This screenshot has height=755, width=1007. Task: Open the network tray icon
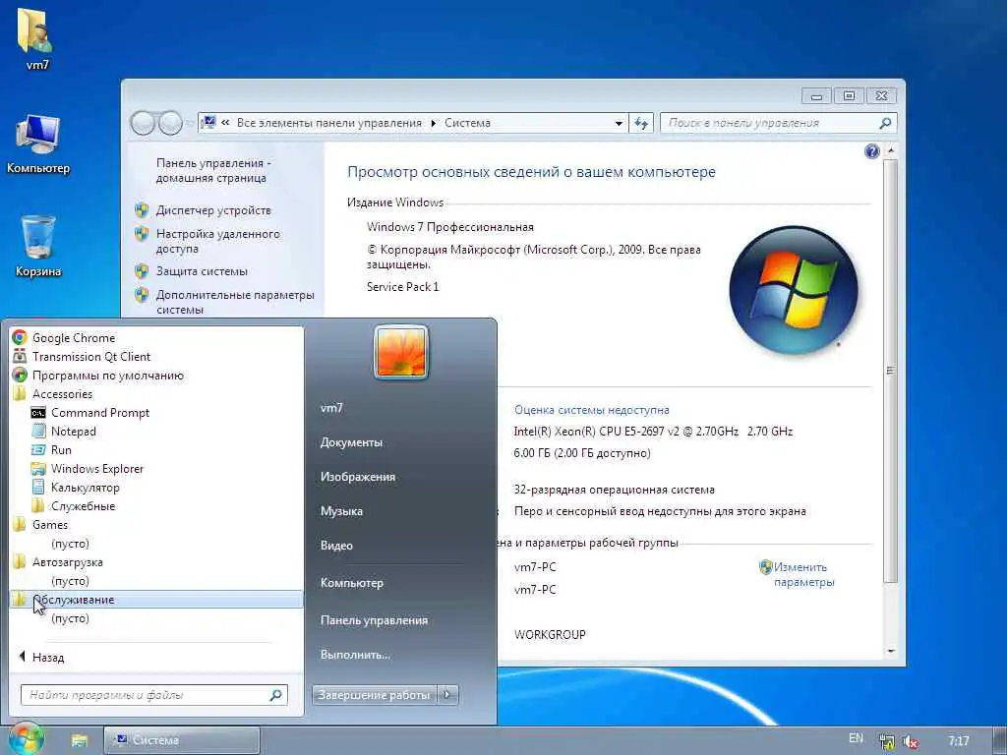click(x=887, y=741)
